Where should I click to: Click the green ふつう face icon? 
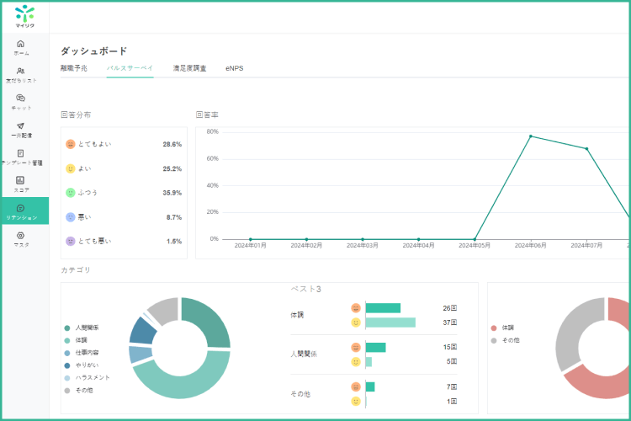tap(71, 193)
